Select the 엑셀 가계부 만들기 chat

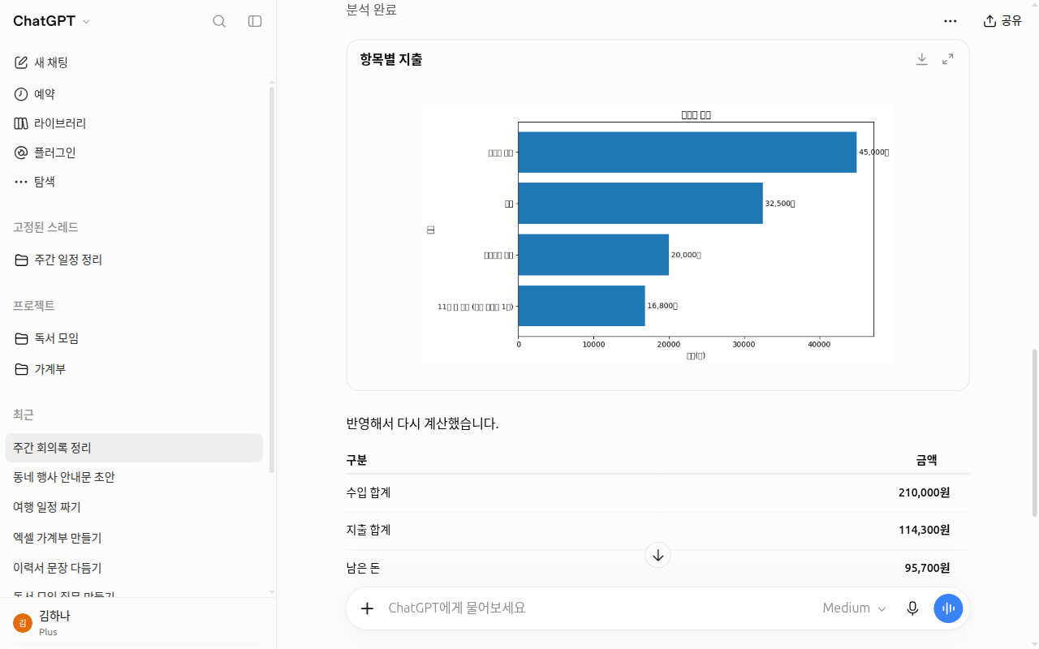click(x=134, y=538)
